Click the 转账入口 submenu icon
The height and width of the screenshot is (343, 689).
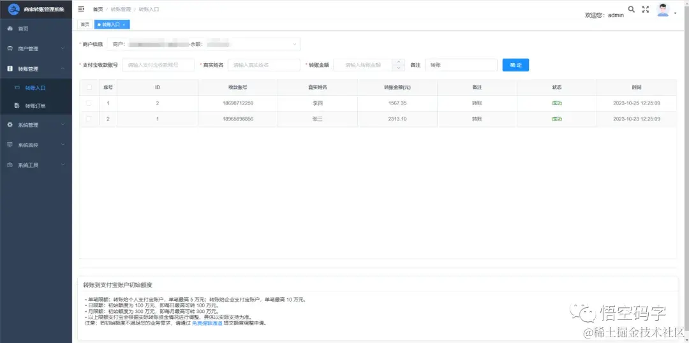[17, 88]
